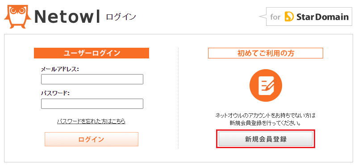Click the yellow StarDomain star icon
Image resolution: width=358 pixels, height=166 pixels.
(289, 17)
